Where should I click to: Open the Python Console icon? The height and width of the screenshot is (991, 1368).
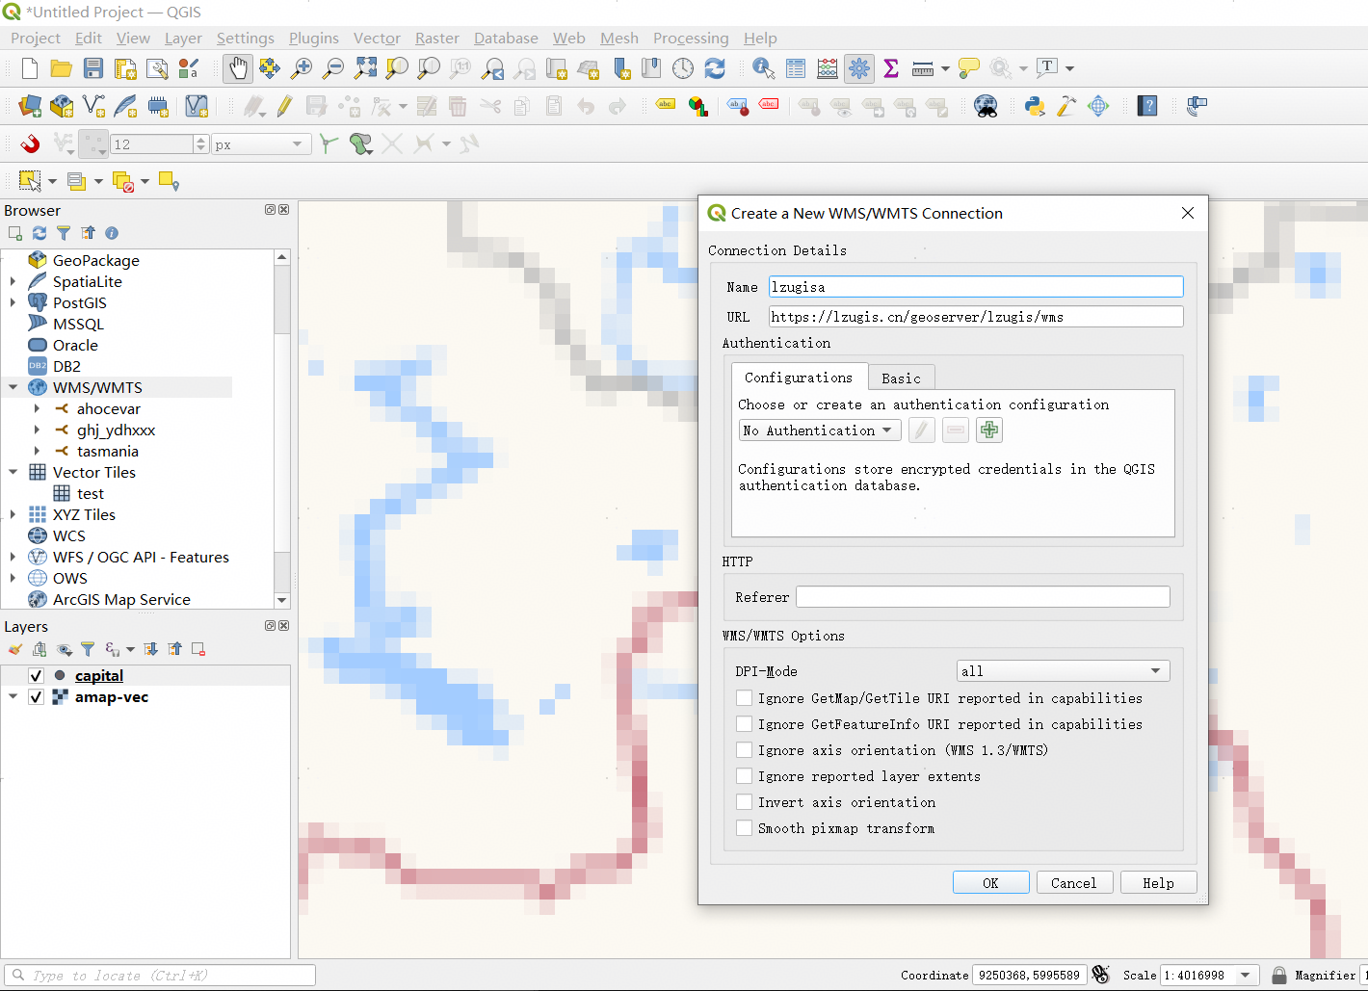1035,106
